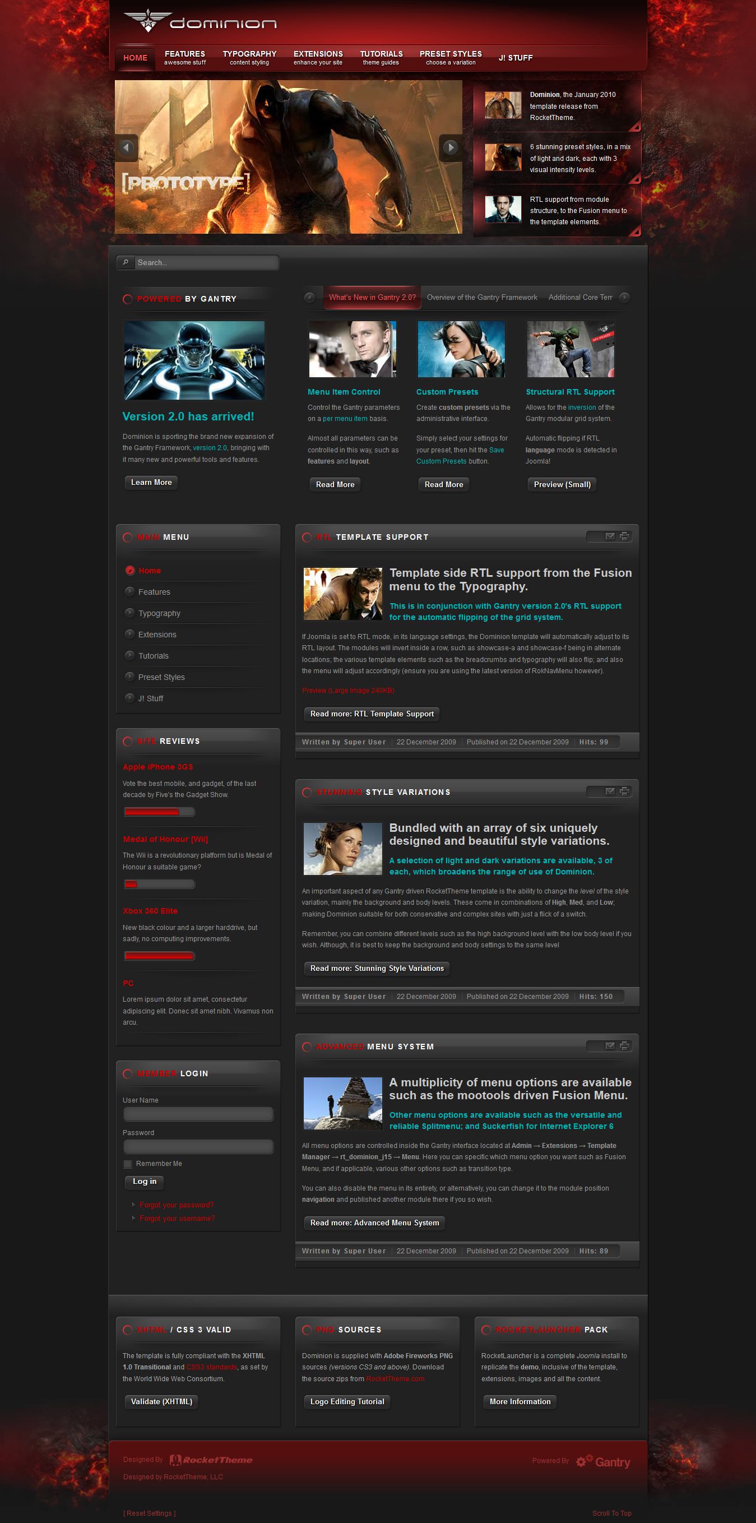
Task: Go to previous slide in Prototype slideshow
Action: coord(127,147)
